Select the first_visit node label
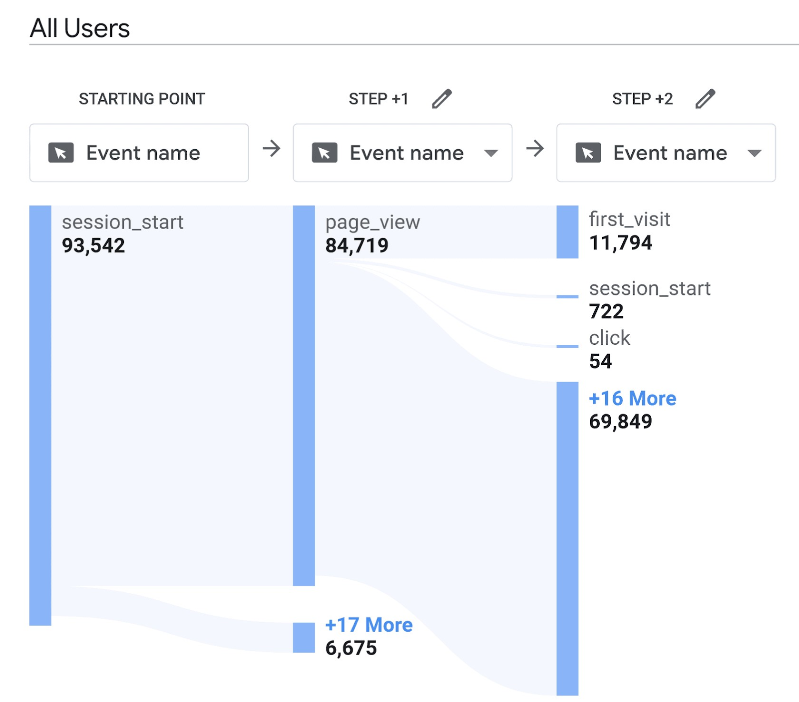The width and height of the screenshot is (799, 702). pyautogui.click(x=630, y=220)
